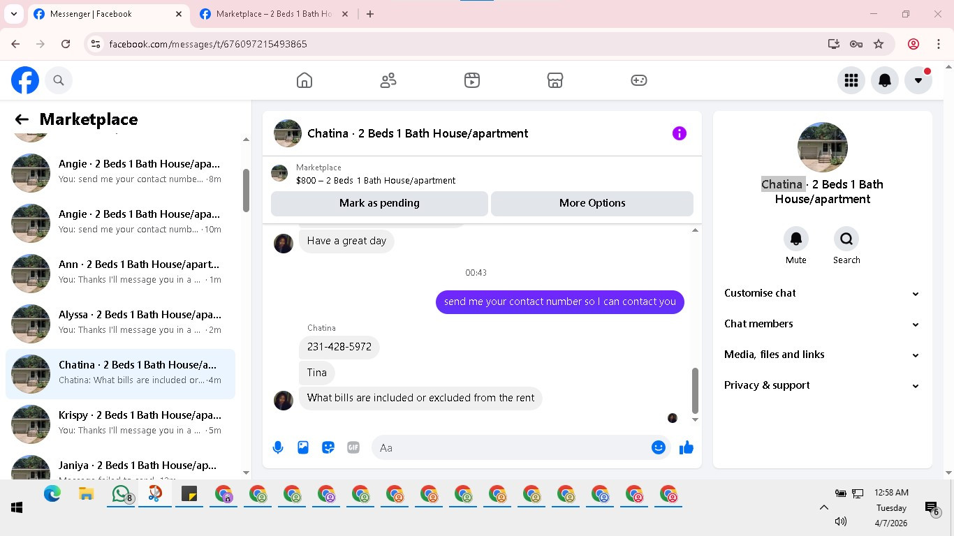The width and height of the screenshot is (954, 536).
Task: Click Mark as pending button
Action: tap(379, 203)
